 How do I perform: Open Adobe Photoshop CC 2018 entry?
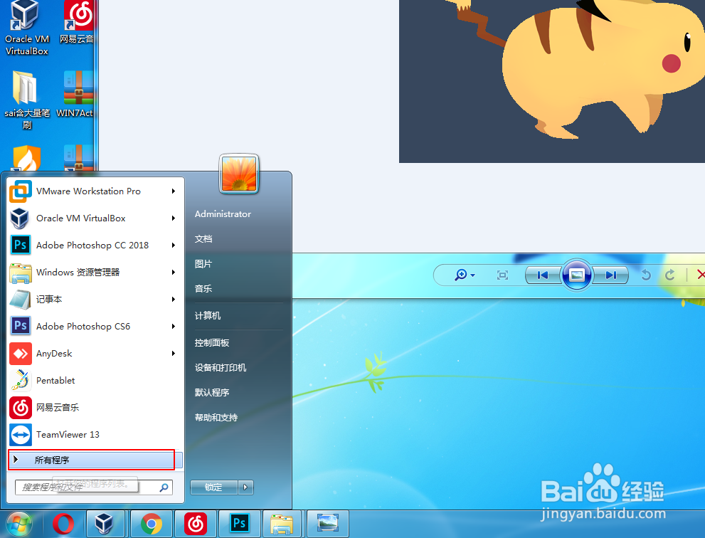pyautogui.click(x=93, y=245)
